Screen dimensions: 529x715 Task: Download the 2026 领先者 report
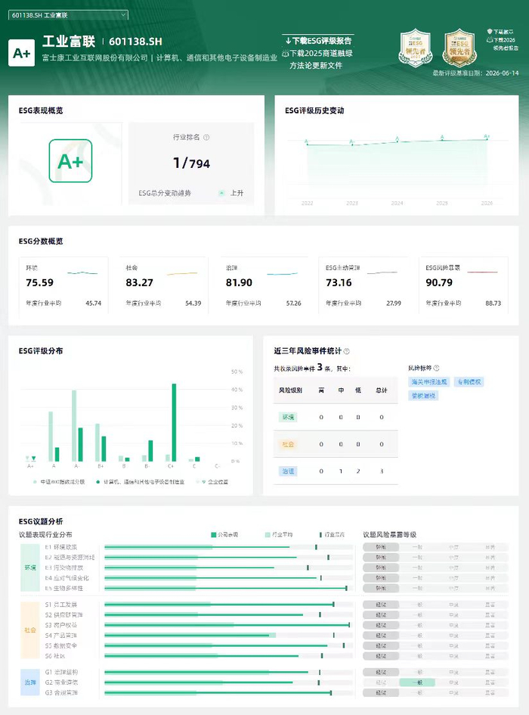point(503,44)
